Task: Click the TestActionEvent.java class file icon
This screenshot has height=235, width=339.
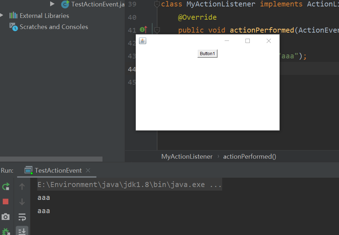Action: coord(65,4)
